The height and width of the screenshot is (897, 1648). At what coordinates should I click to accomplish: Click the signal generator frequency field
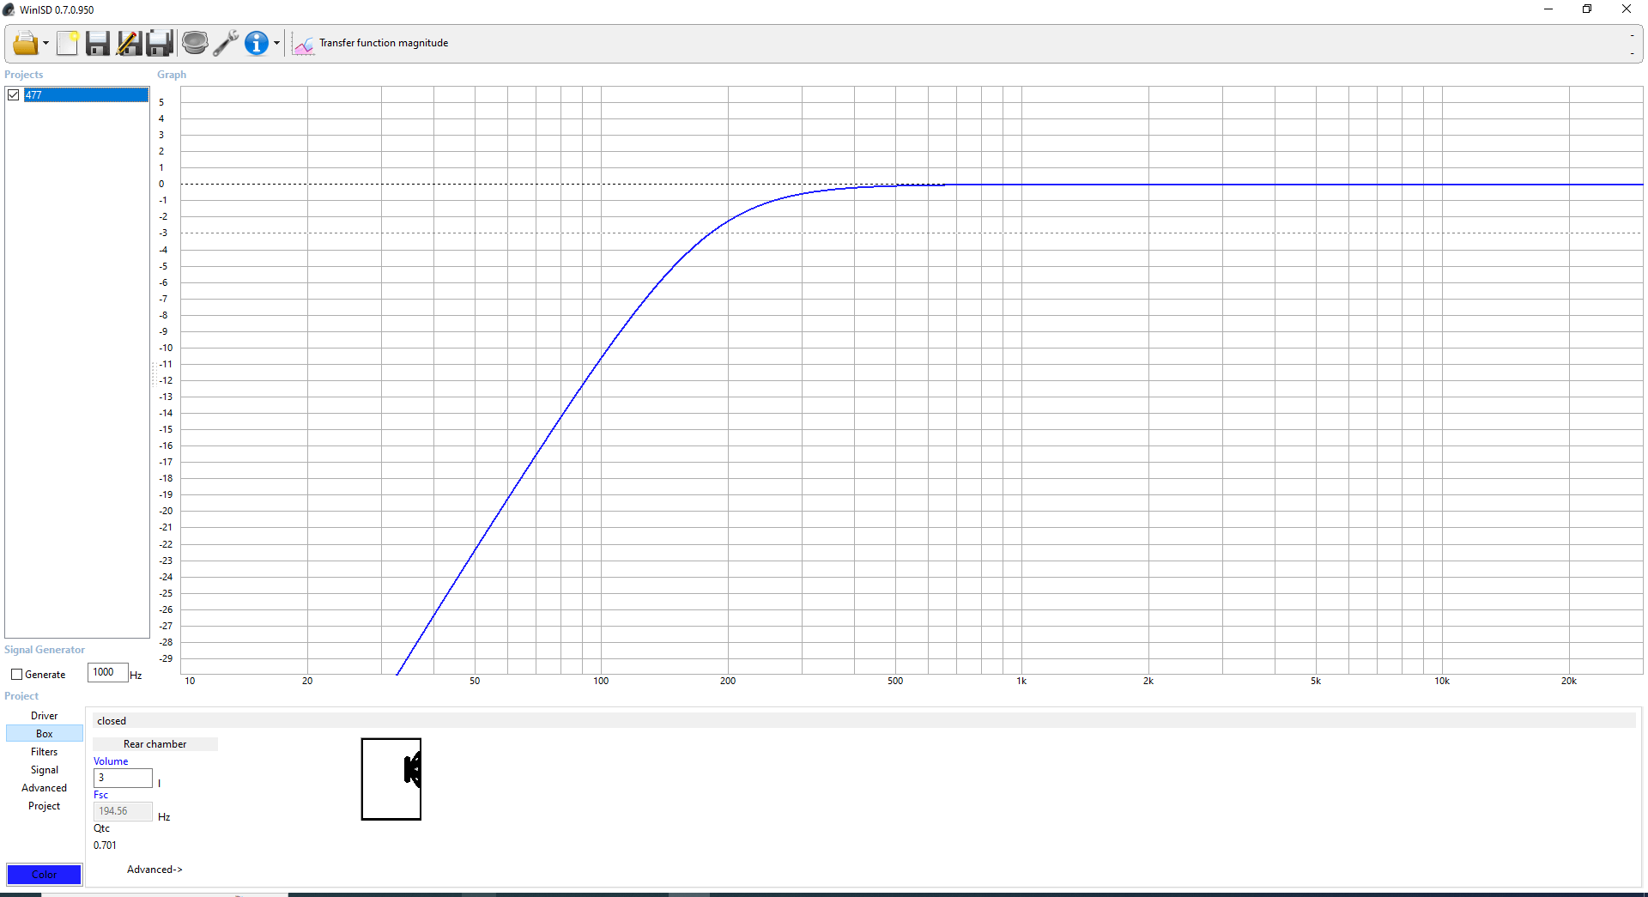click(107, 673)
